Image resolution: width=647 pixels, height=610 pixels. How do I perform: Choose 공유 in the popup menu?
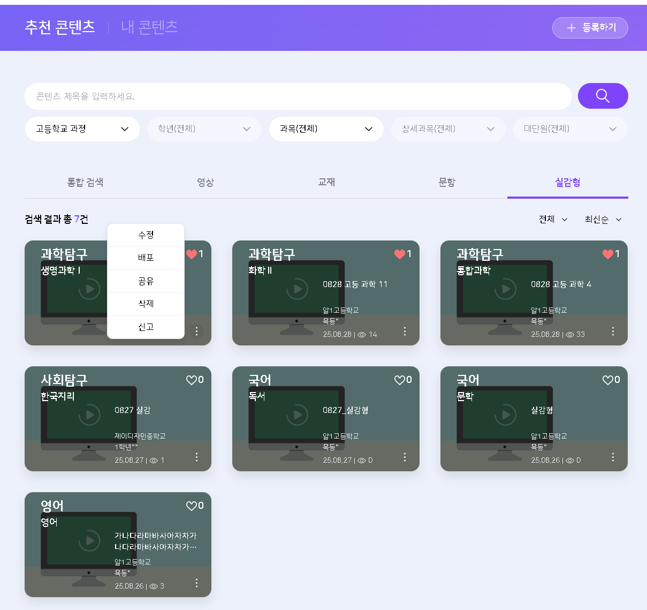pos(146,281)
